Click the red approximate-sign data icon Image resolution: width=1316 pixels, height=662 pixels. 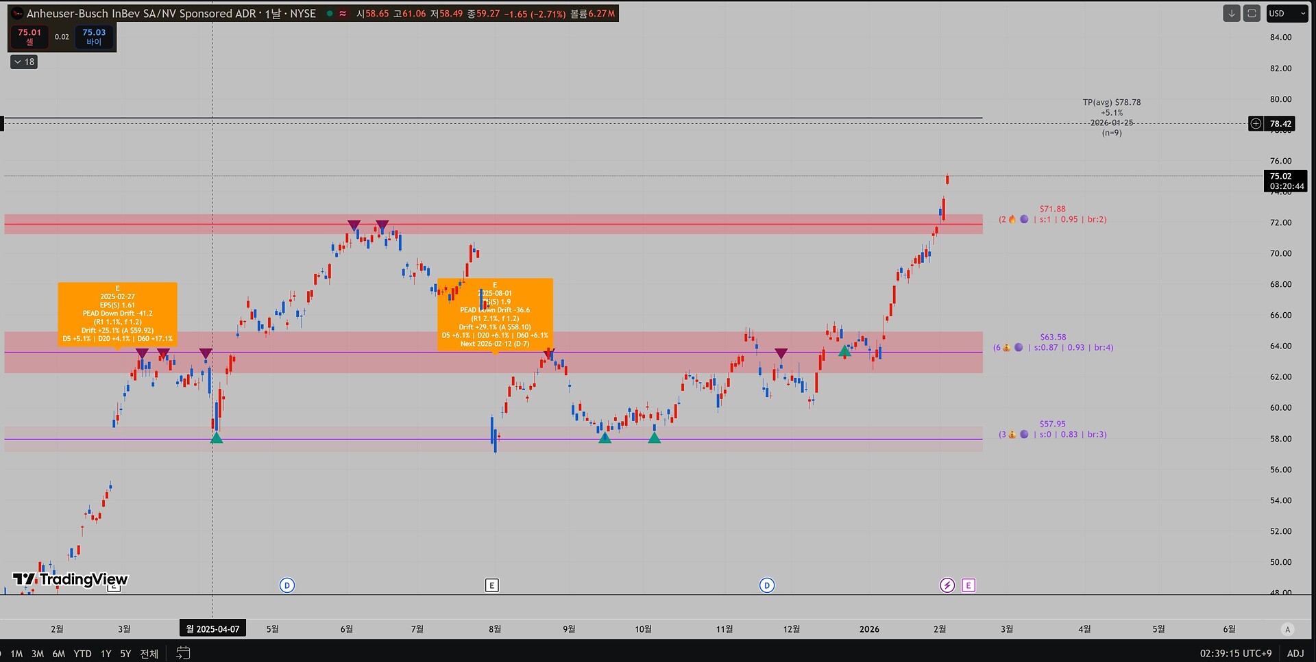point(343,14)
